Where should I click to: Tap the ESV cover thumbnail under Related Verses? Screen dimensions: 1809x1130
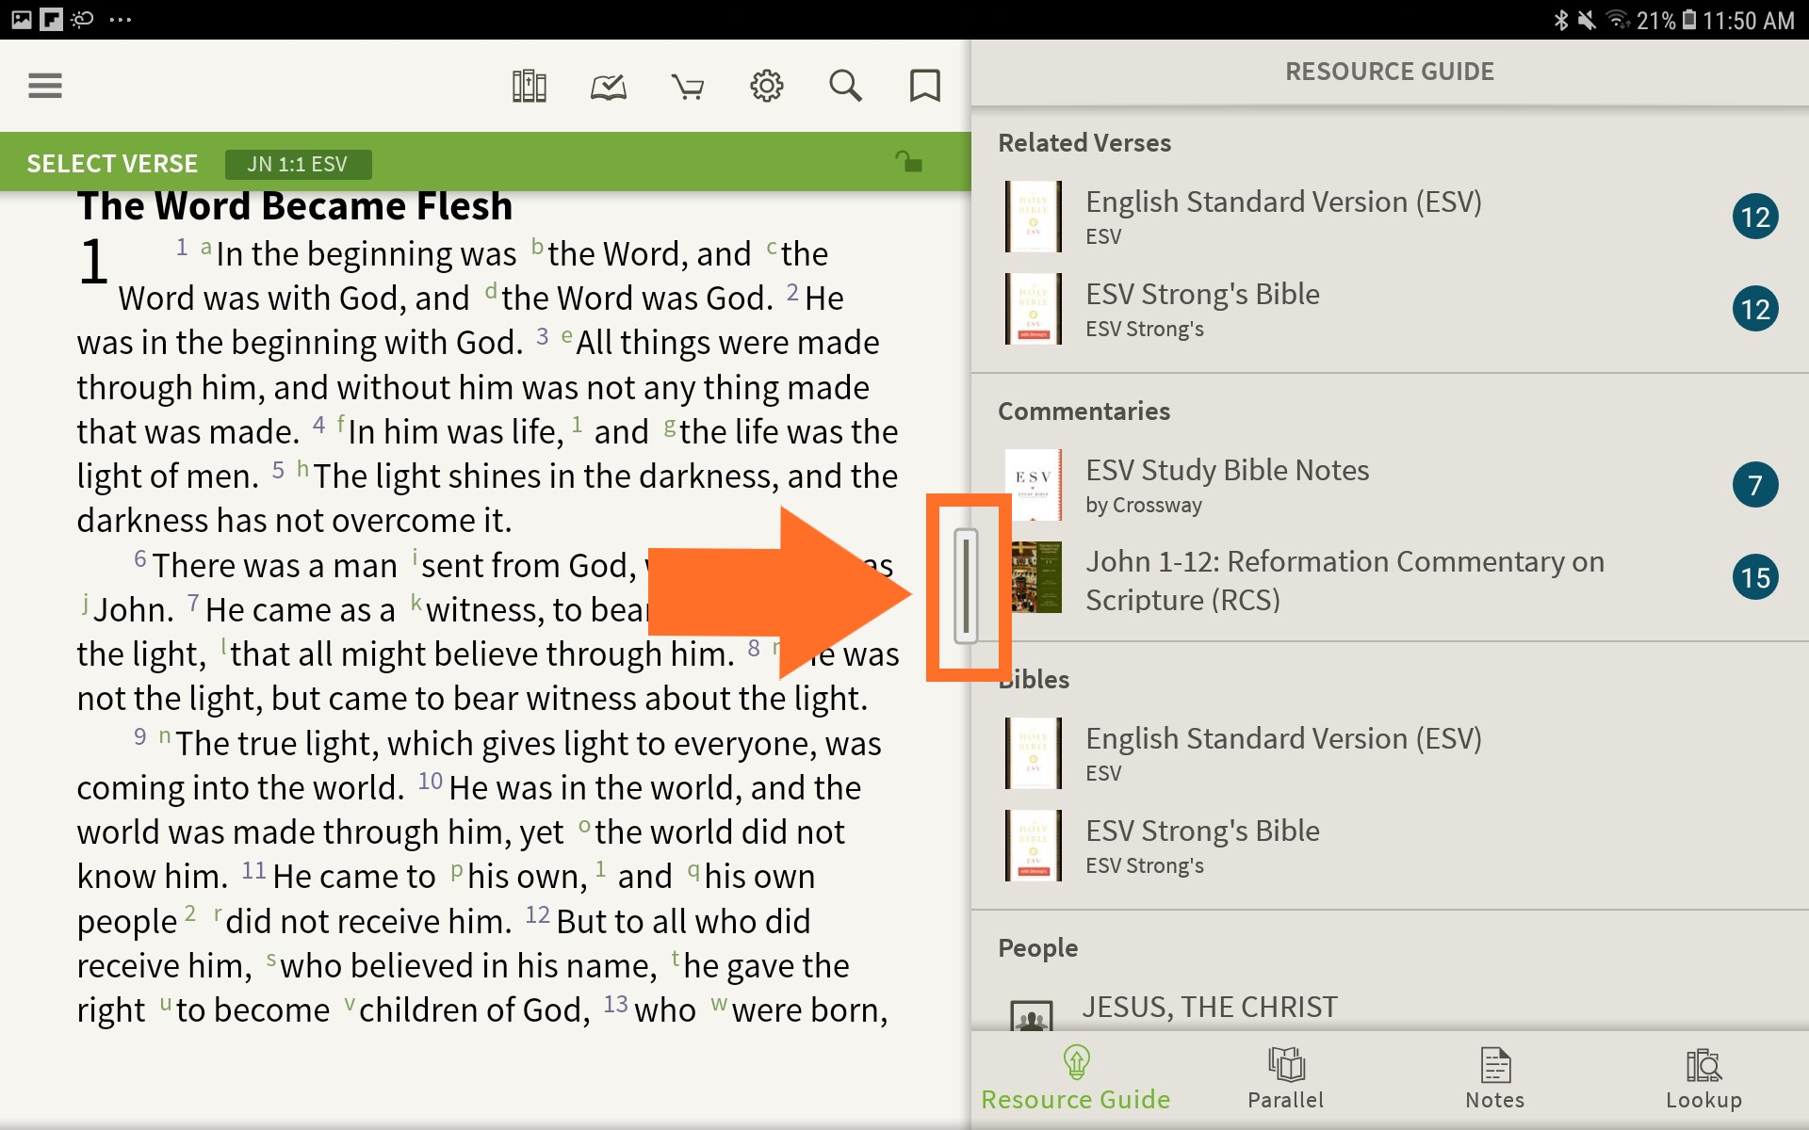click(1034, 217)
